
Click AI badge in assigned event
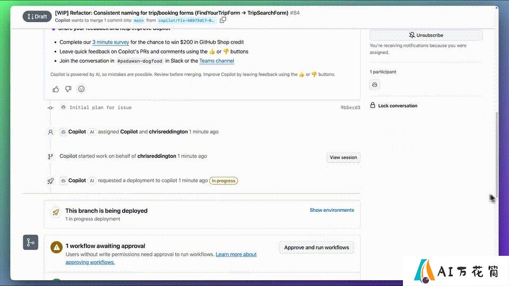(x=92, y=132)
